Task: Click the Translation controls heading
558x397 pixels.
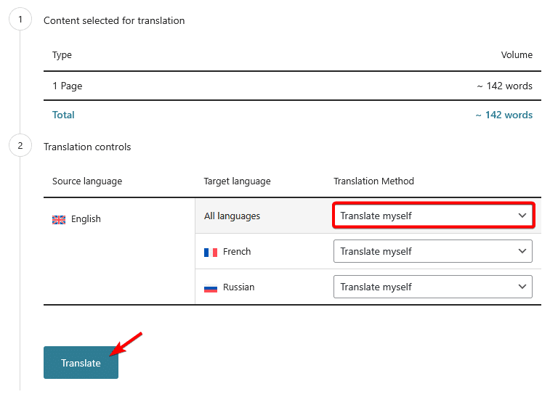Action: click(87, 147)
